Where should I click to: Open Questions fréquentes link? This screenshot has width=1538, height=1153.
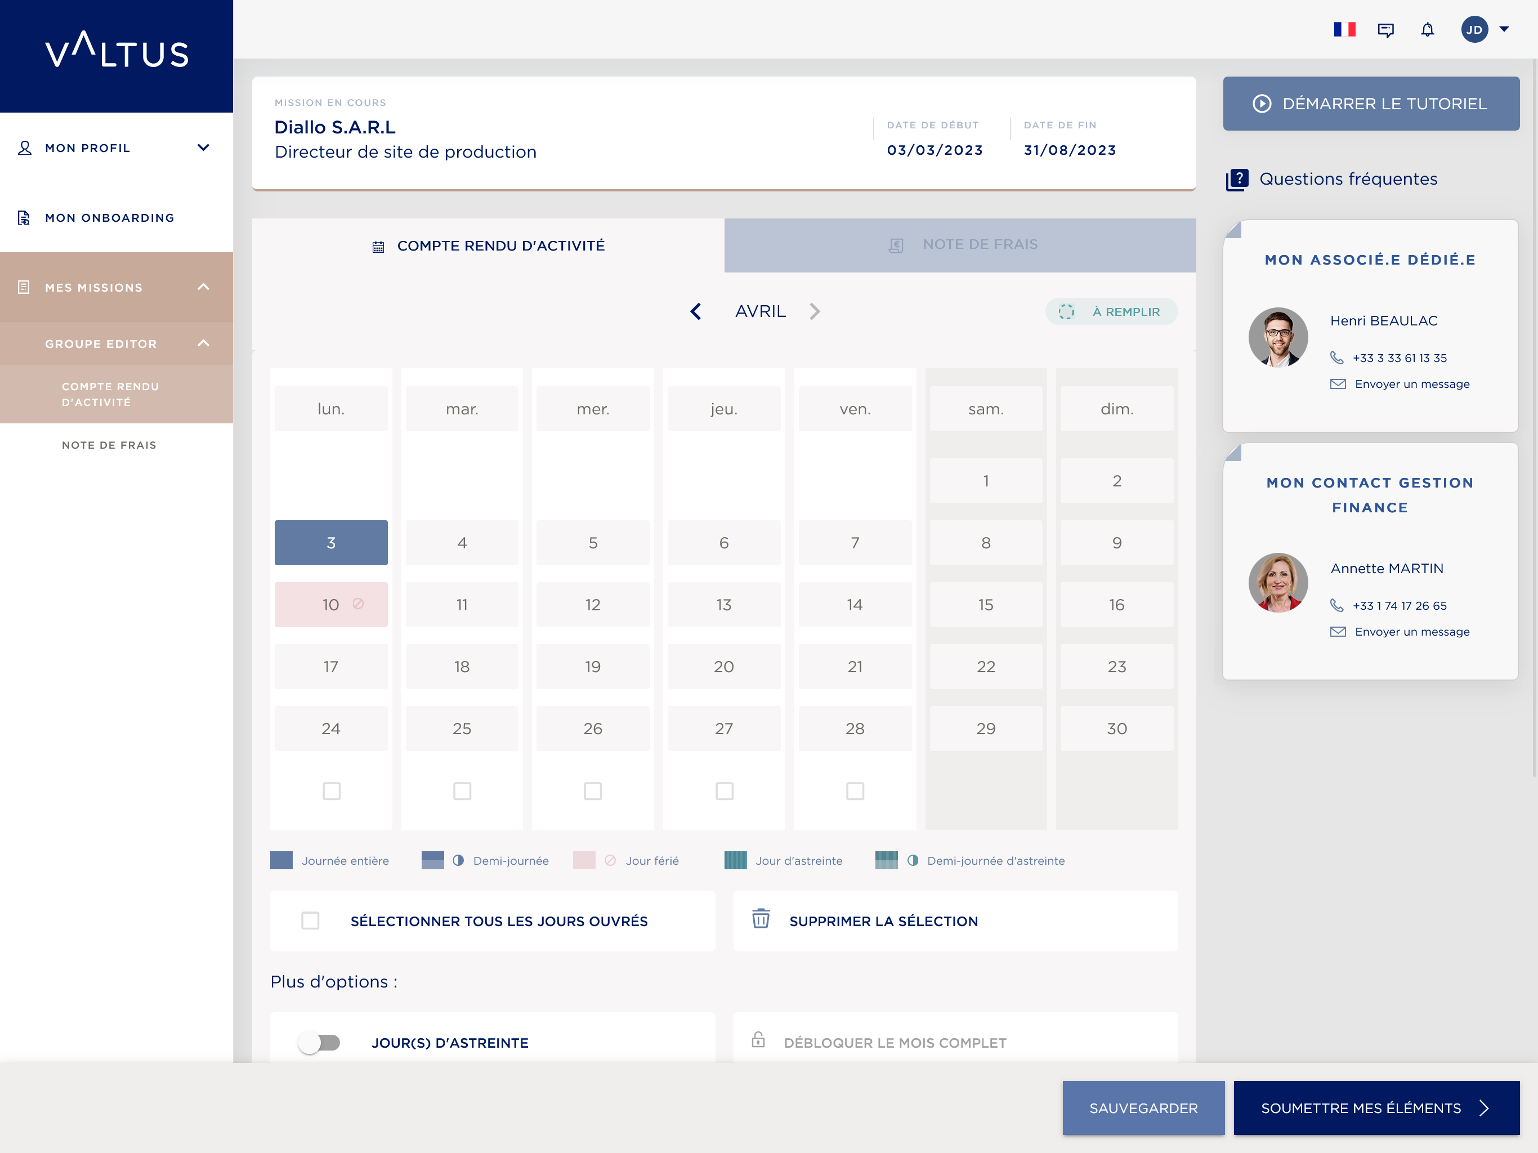(1348, 180)
